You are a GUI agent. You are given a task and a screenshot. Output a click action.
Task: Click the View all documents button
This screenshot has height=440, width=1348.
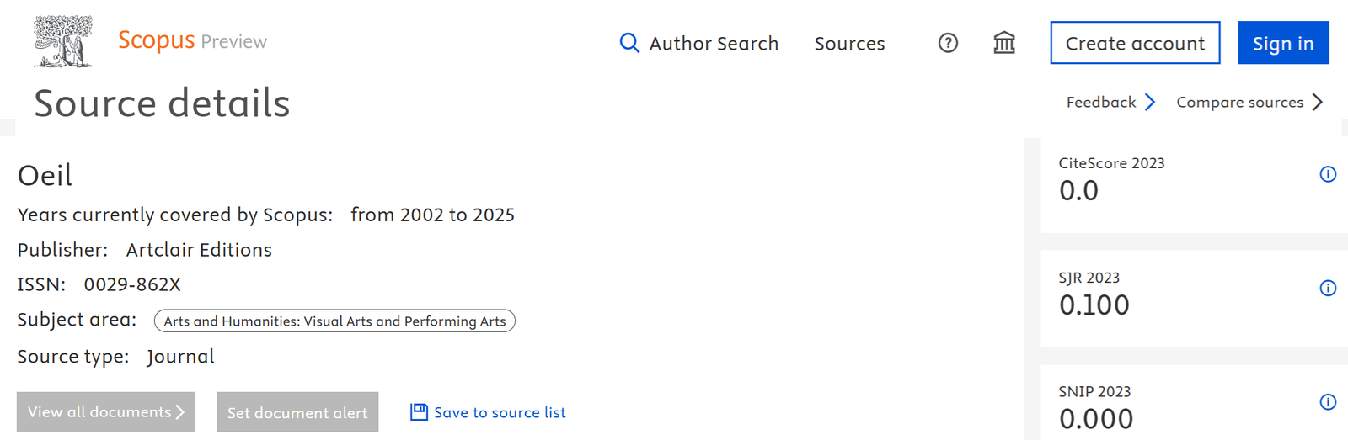(x=106, y=412)
